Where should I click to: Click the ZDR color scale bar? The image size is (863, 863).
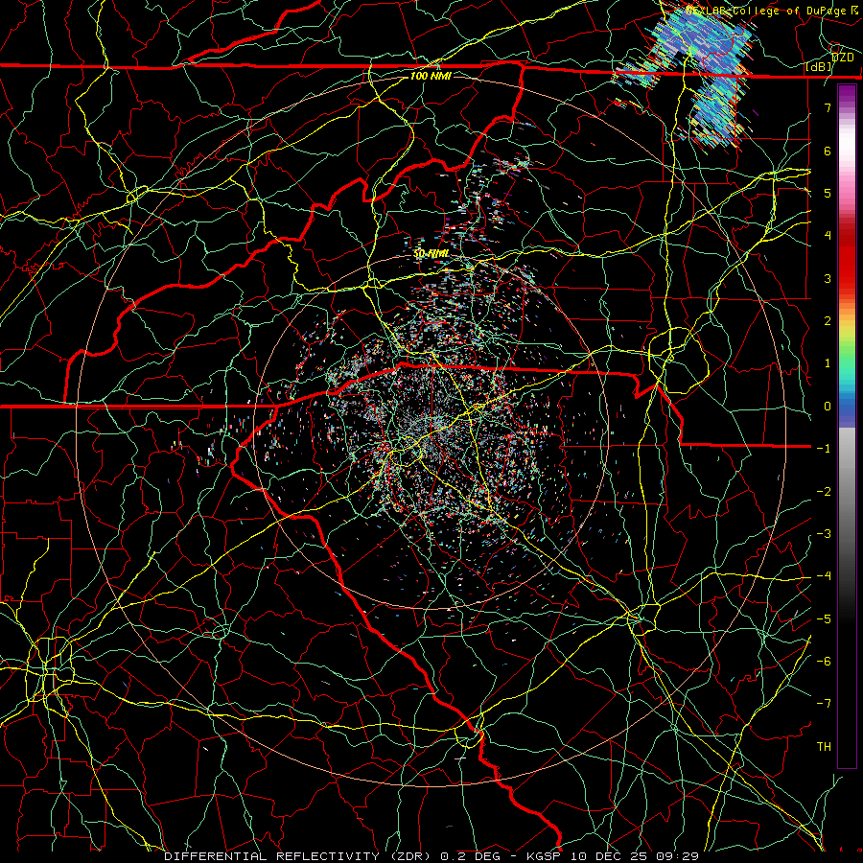point(847,426)
